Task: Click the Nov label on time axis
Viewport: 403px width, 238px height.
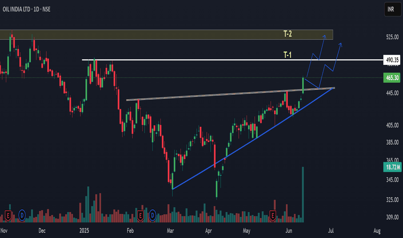Action: (x=4, y=231)
